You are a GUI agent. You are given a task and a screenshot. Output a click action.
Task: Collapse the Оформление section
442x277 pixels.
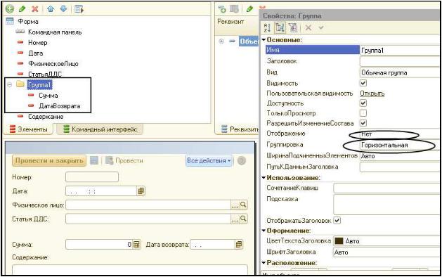tap(264, 231)
